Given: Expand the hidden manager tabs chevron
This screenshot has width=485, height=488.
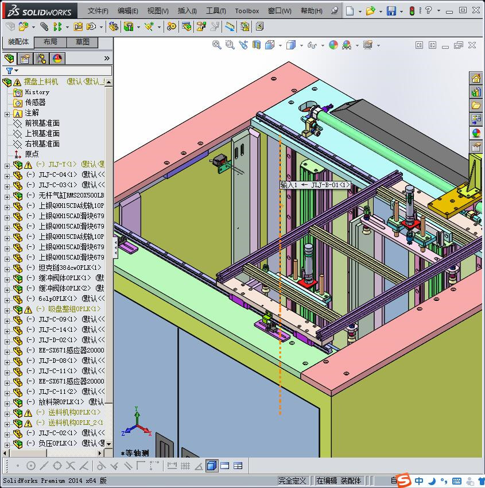Looking at the screenshot, I should click(x=107, y=58).
